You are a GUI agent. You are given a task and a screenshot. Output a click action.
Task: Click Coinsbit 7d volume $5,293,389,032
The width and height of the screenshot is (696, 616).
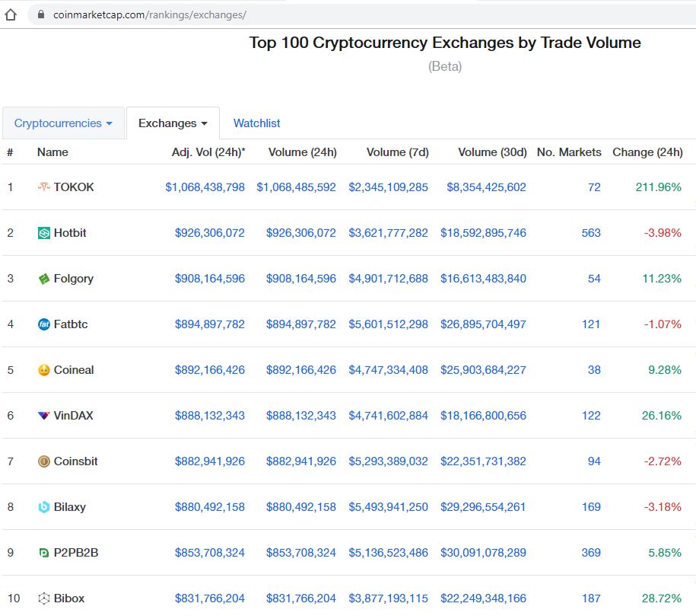pos(388,461)
